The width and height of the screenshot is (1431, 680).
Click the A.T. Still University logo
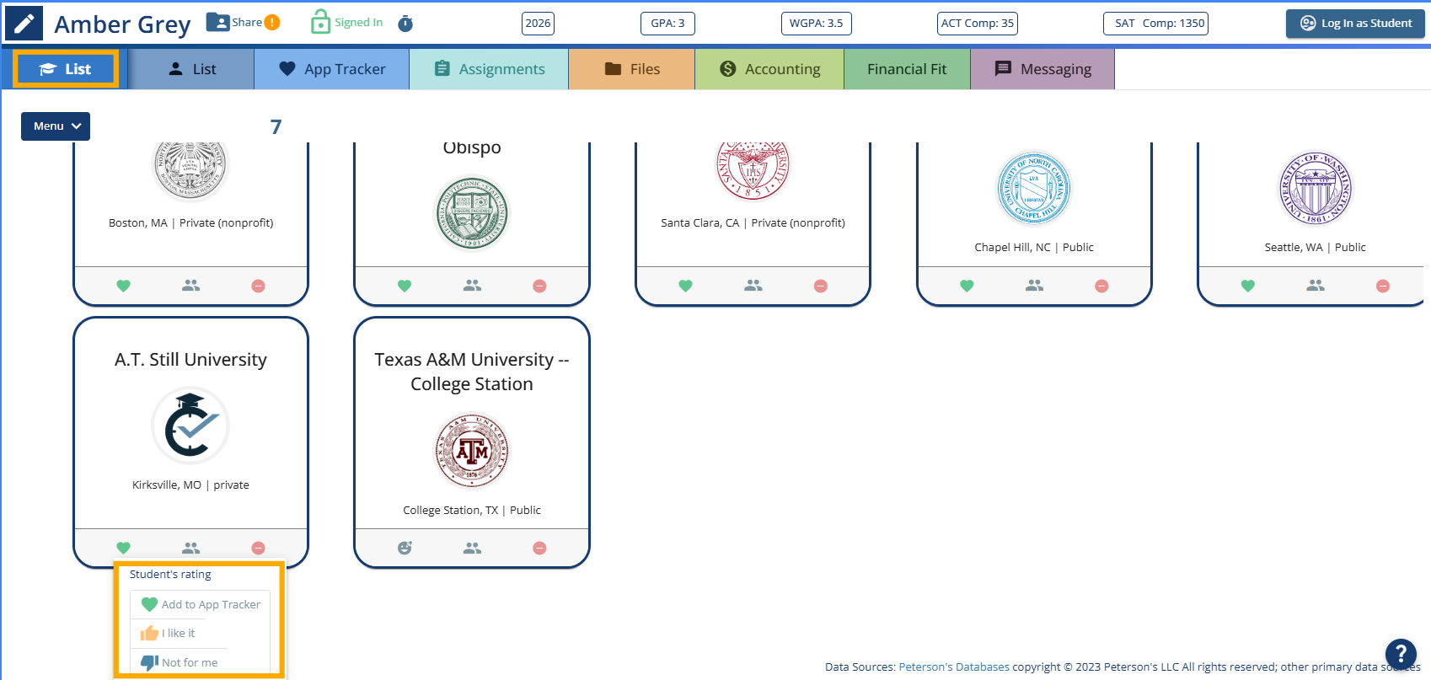point(190,426)
